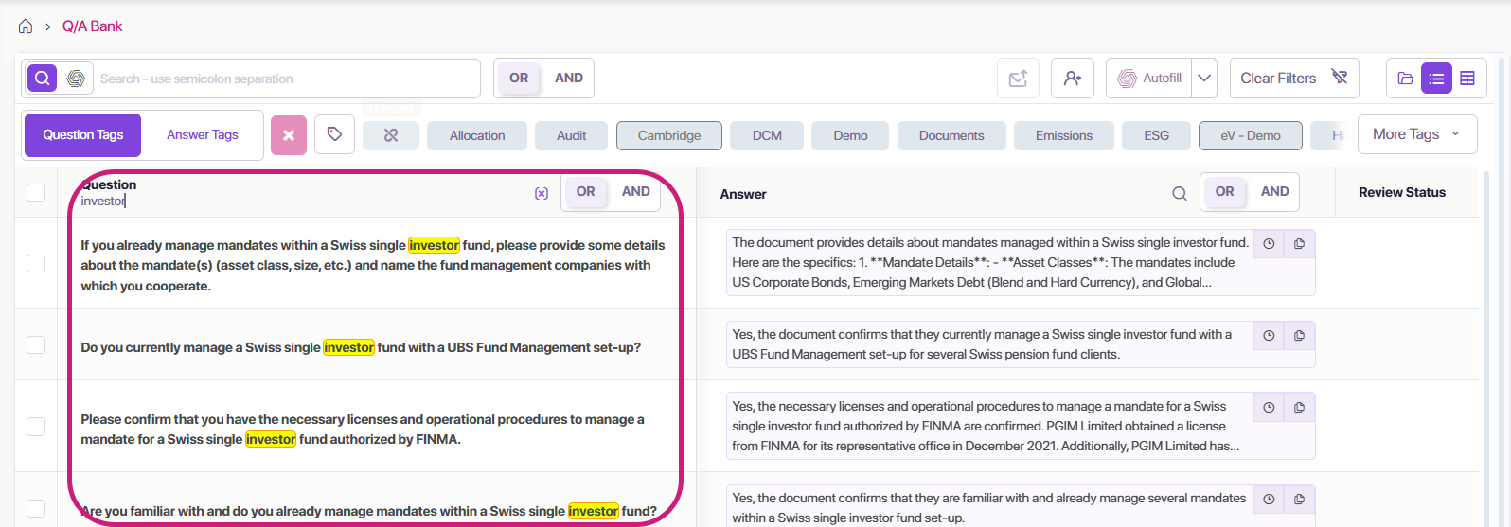Screen dimensions: 1511x527
Task: Copy the 'familiar with' answer
Action: [1299, 499]
